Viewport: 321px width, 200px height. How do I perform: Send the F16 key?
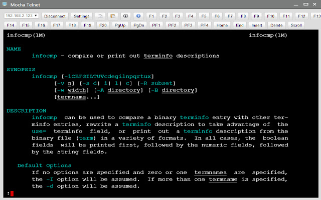coord(41,25)
